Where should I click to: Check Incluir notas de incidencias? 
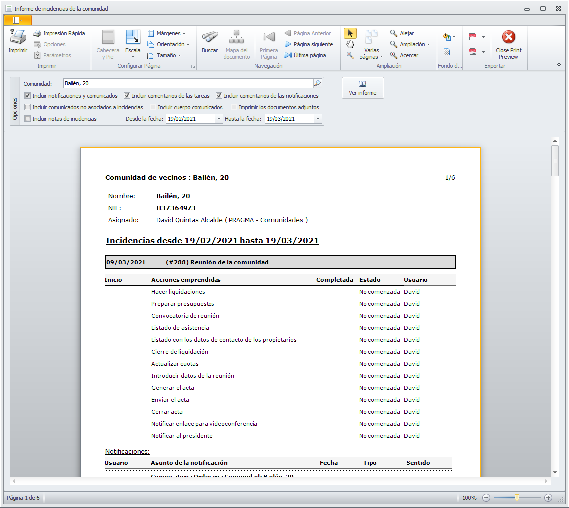pos(27,119)
